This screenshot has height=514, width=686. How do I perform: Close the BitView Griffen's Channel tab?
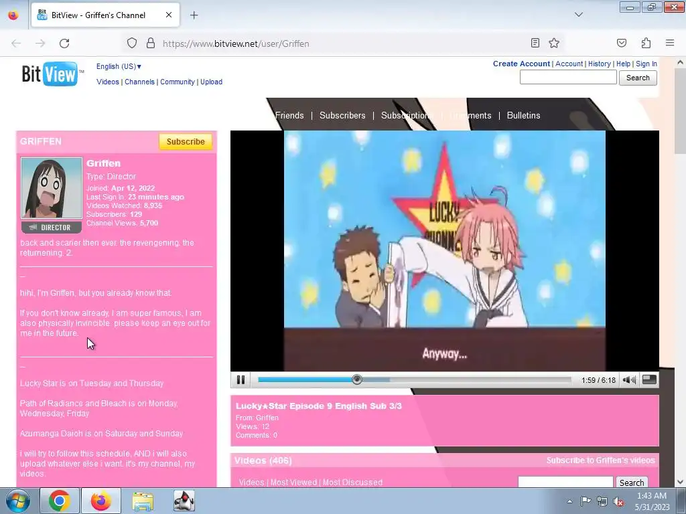point(169,15)
